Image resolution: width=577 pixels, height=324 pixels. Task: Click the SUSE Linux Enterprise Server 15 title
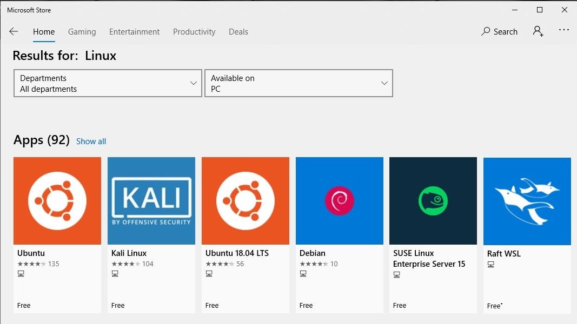[x=429, y=259]
